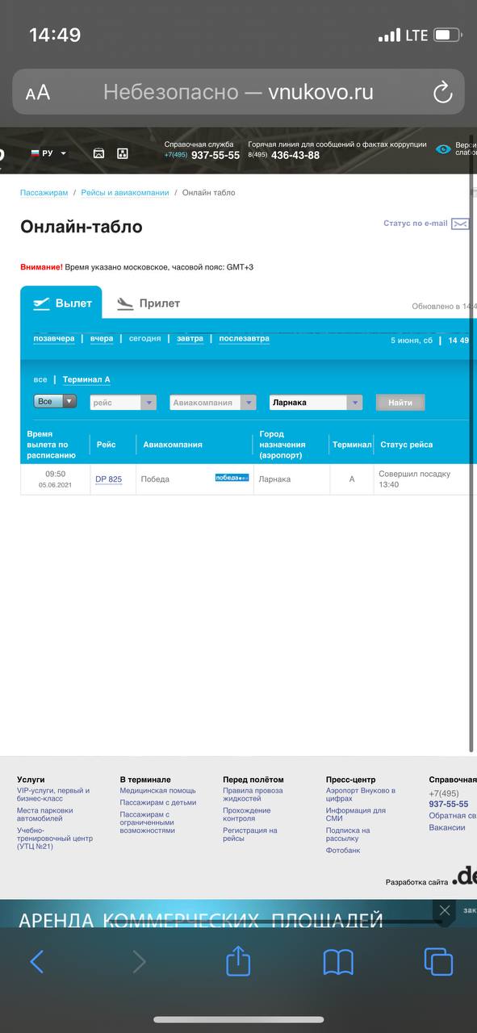
Task: Click the Аренда коммерческих площадей banner
Action: pyautogui.click(x=200, y=920)
